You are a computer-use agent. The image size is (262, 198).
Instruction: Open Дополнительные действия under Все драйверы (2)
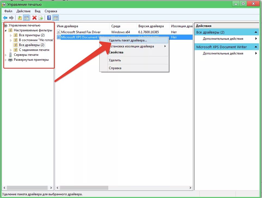coord(227,39)
